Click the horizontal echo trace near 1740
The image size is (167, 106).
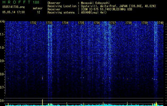pyautogui.click(x=155, y=79)
